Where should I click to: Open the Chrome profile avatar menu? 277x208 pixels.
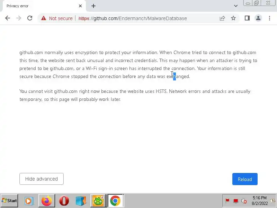(x=258, y=18)
